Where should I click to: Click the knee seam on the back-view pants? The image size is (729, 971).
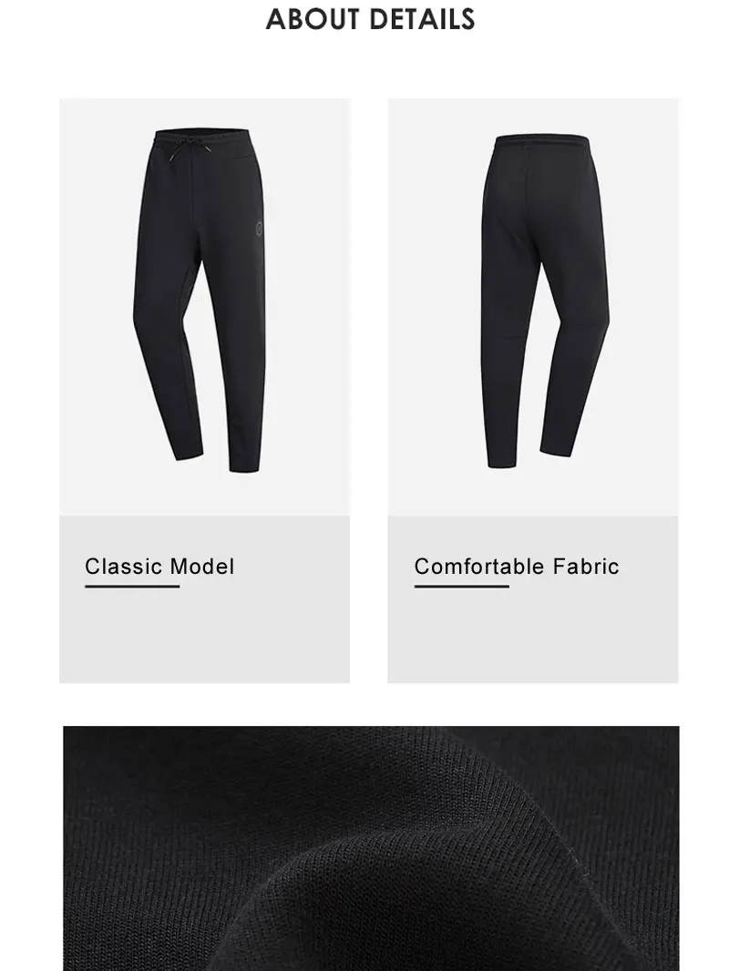519,335
